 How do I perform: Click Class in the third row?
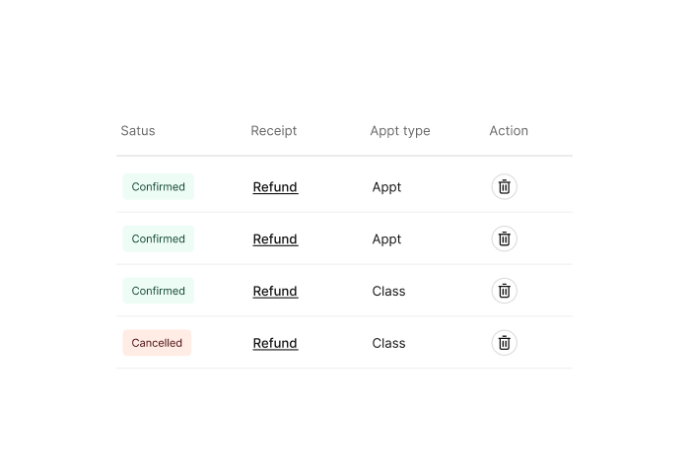(x=388, y=292)
